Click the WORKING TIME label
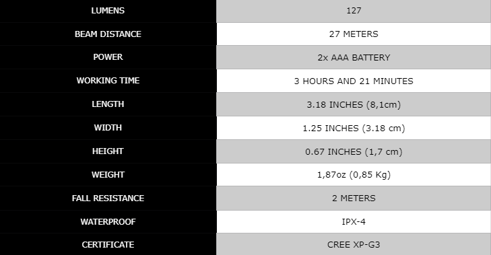This screenshot has width=491, height=255. [x=108, y=81]
